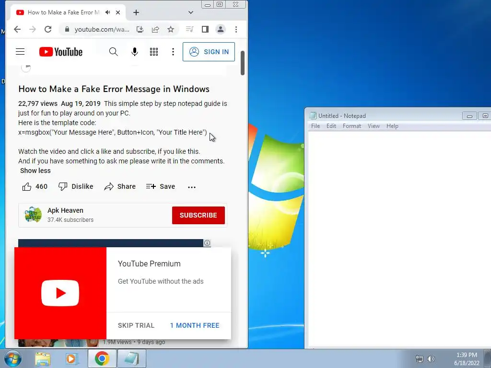Start voice search with microphone icon
Screen dimensions: 491x368
coord(135,52)
